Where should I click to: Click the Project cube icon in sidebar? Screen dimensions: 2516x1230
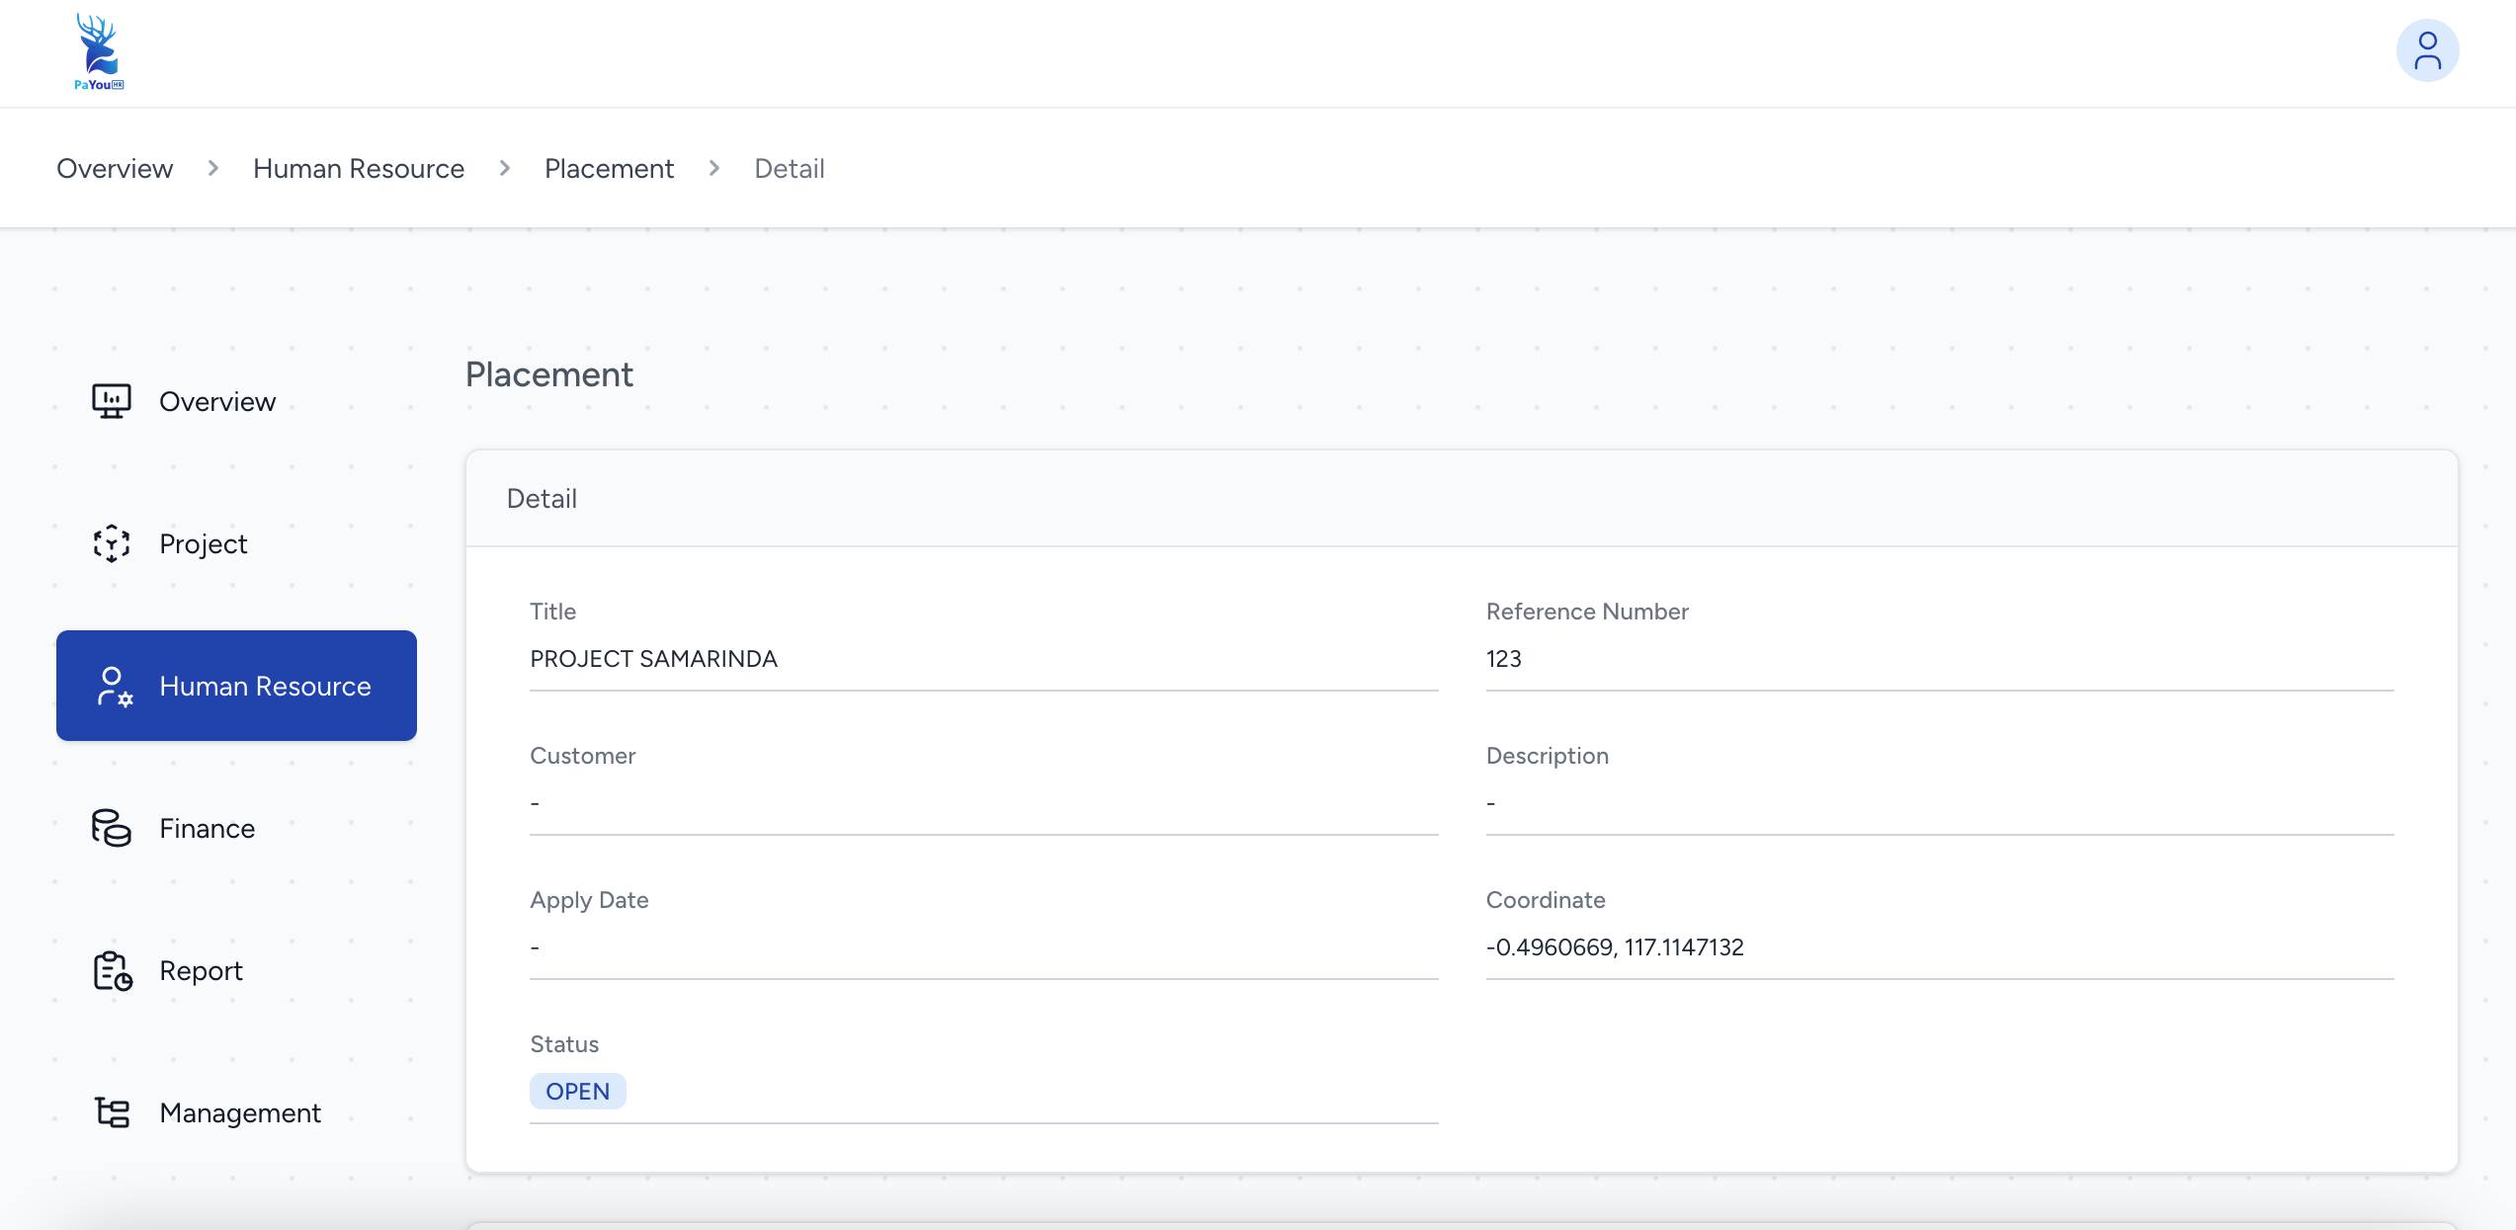point(112,543)
